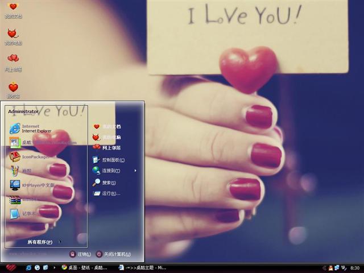Click the globe browser quick launch icon
The width and height of the screenshot is (364, 273).
click(37, 268)
